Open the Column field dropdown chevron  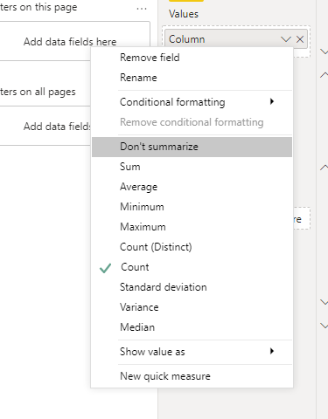[286, 39]
